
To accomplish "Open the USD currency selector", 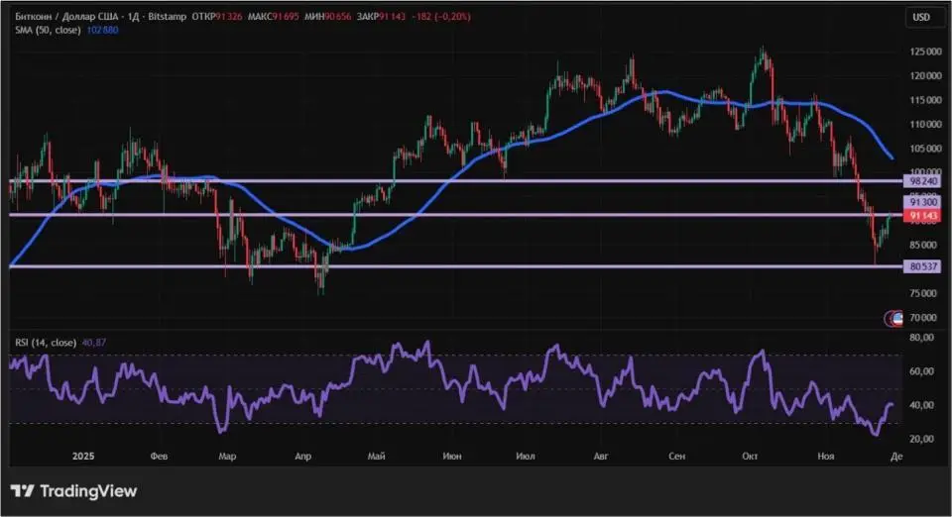I will coord(921,17).
